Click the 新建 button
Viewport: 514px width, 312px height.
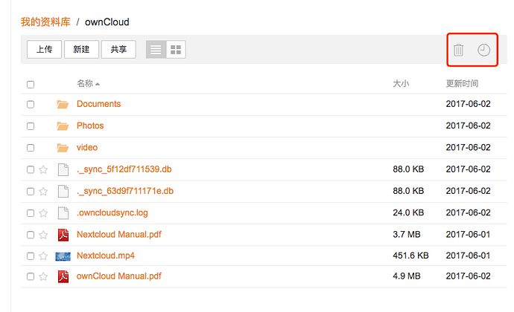coord(81,49)
